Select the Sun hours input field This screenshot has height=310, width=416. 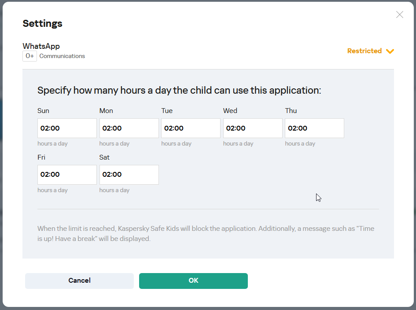(x=67, y=128)
